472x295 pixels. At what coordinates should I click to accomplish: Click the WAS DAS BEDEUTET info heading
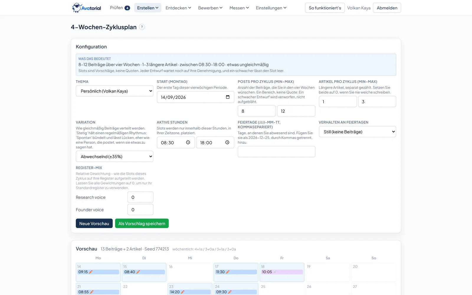tap(95, 59)
